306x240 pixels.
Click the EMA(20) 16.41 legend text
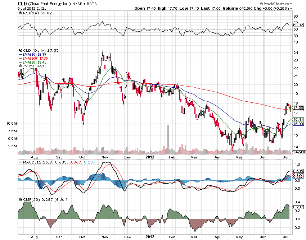tap(34, 63)
